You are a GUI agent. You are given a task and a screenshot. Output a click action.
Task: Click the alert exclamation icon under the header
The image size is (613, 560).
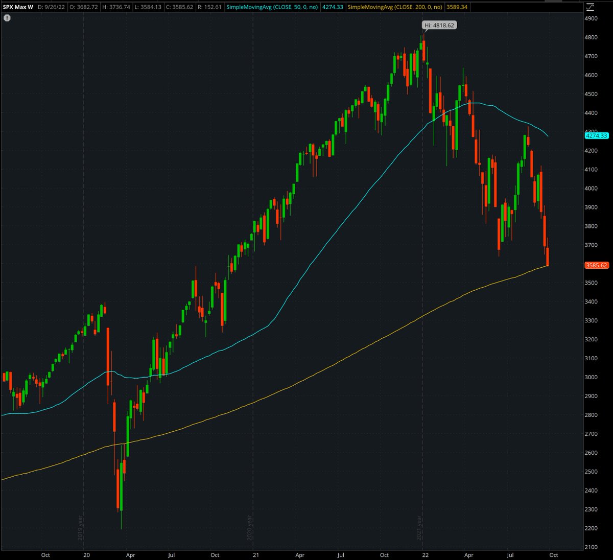tap(7, 18)
